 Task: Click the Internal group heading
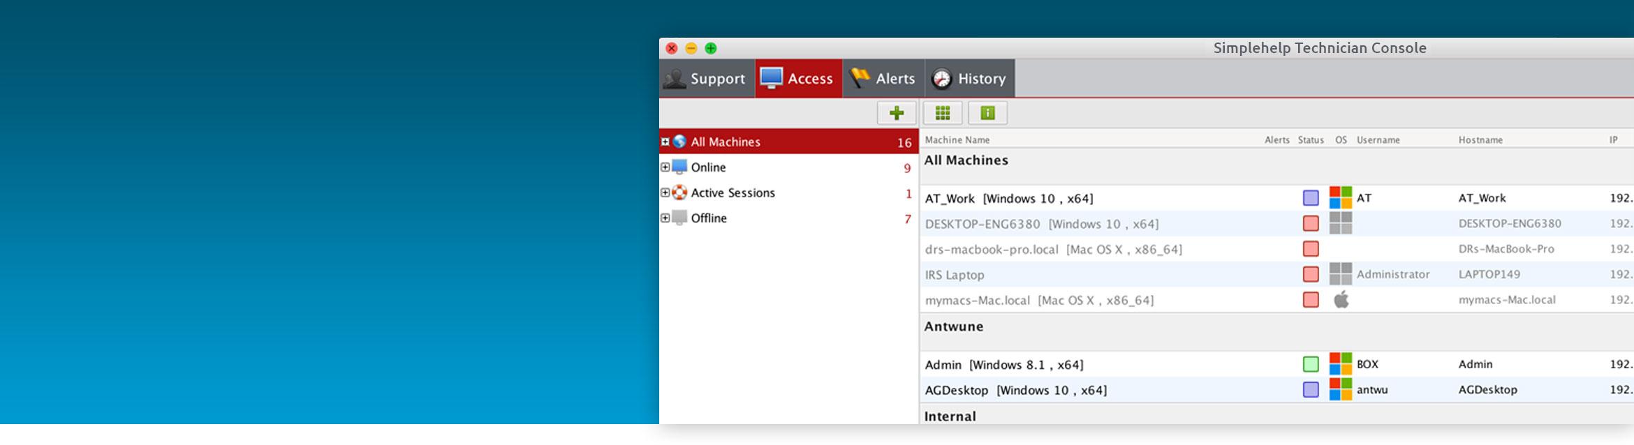[950, 416]
